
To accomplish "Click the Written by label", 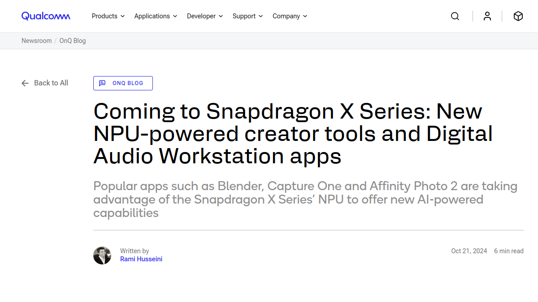I will click(x=134, y=251).
